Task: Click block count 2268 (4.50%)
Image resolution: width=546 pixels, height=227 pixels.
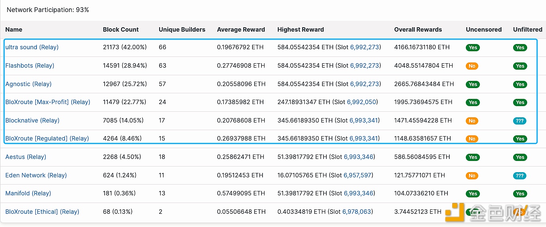Action: 122,157
